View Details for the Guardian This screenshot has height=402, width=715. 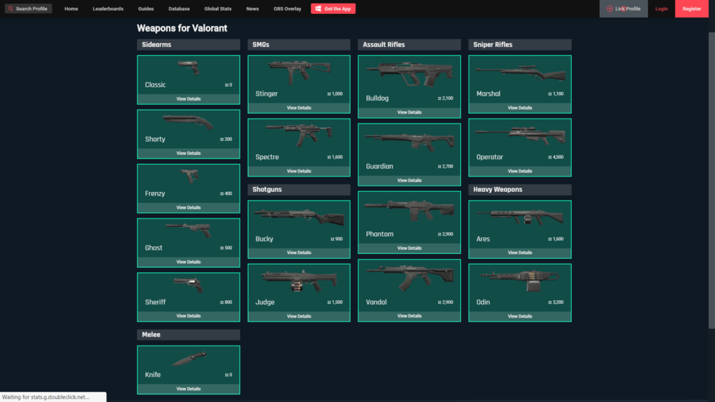409,181
